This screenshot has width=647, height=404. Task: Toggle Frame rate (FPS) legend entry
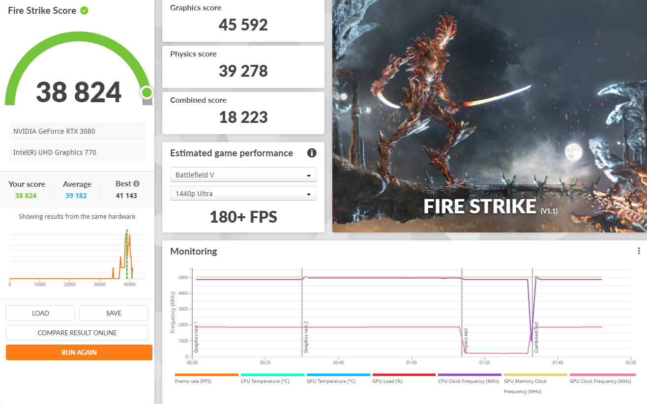click(206, 378)
